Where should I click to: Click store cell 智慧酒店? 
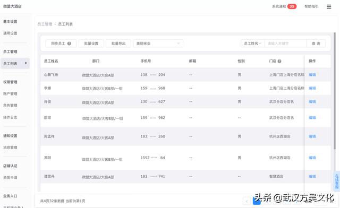(276, 176)
